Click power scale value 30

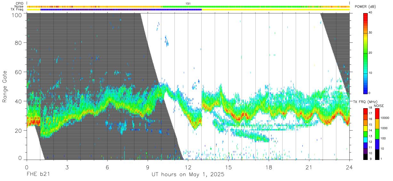[371, 33]
